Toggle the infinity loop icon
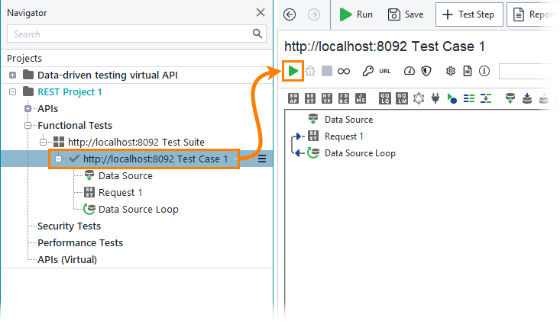Image resolution: width=560 pixels, height=324 pixels. coord(344,72)
